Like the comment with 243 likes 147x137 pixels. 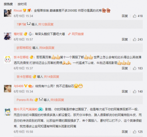pos(135,39)
